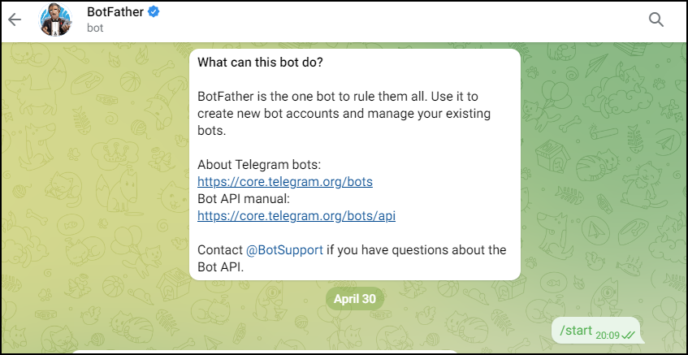Click empty header area between title and search
Image resolution: width=688 pixels, height=355 pixels.
click(x=395, y=21)
